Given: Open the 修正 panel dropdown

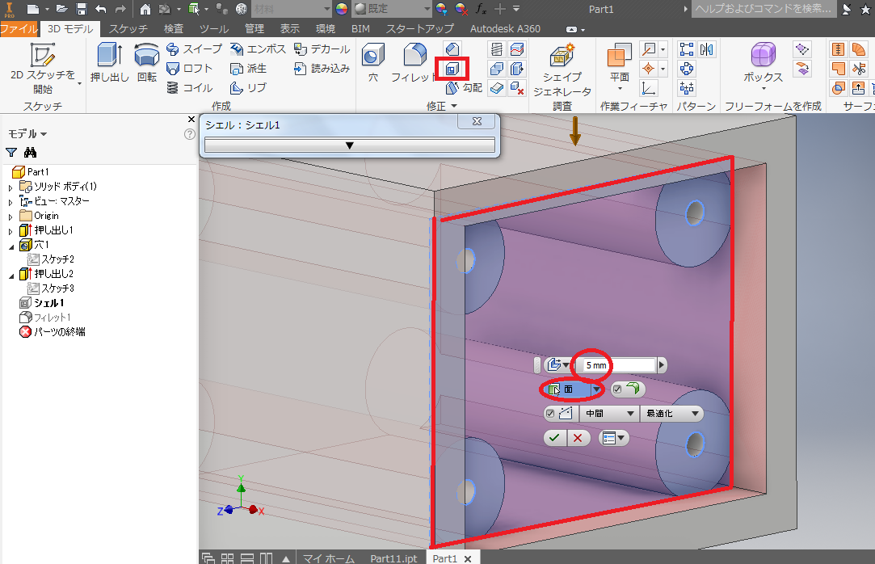Looking at the screenshot, I should (x=442, y=106).
